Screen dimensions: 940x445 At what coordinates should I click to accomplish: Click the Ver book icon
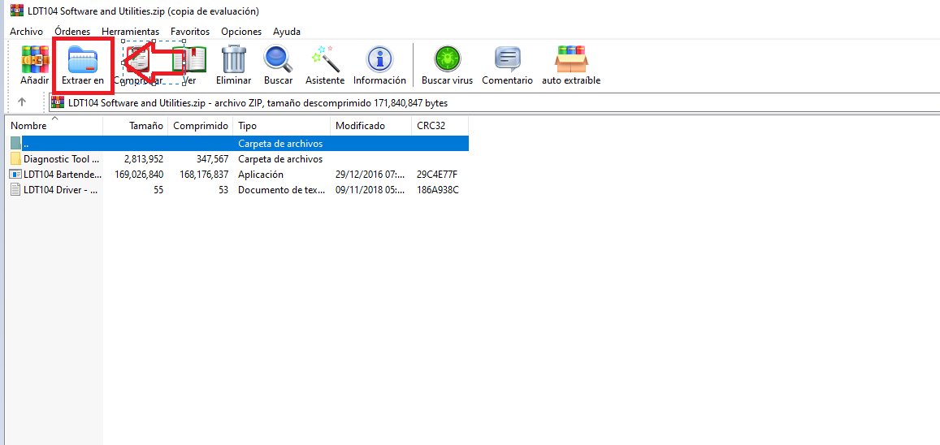coord(189,59)
